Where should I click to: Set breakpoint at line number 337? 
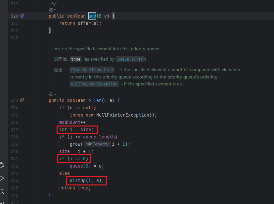14,129
